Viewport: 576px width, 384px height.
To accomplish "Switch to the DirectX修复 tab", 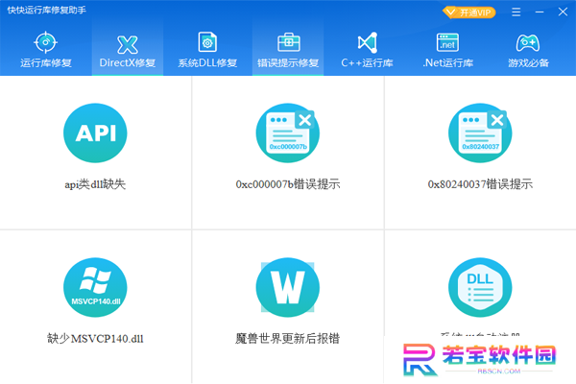I will point(128,50).
